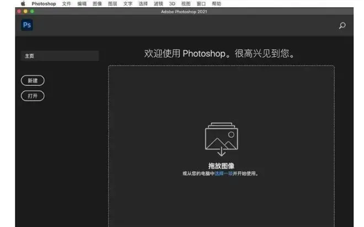Click the 打开 (Open) button

point(33,96)
